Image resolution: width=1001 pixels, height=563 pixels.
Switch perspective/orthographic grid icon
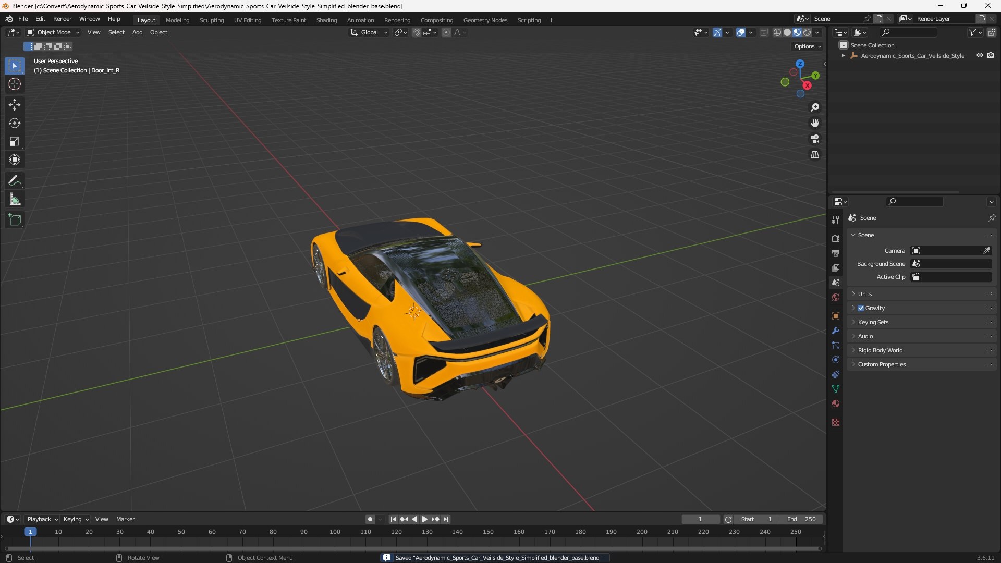click(815, 154)
